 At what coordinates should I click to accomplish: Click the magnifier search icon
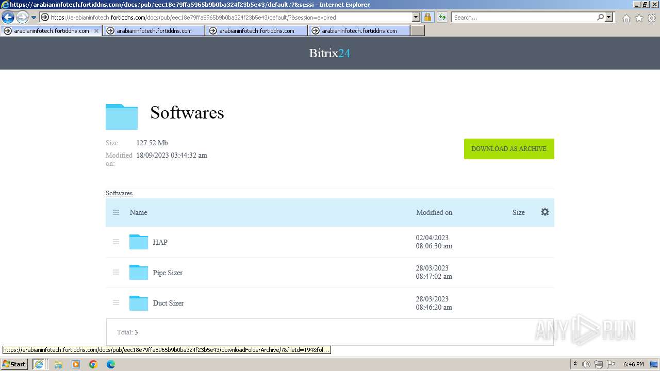pyautogui.click(x=600, y=17)
